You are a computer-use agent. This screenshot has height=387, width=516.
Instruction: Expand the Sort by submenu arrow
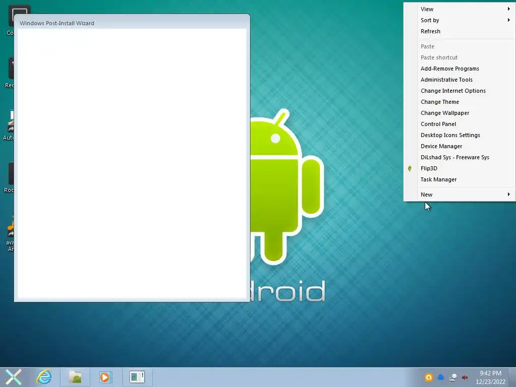coord(509,20)
